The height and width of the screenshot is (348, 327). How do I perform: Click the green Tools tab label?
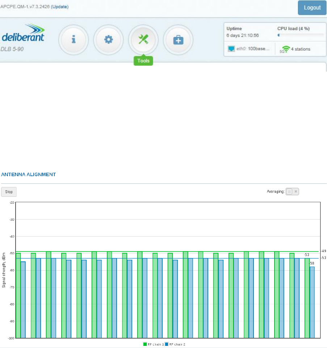pos(143,61)
